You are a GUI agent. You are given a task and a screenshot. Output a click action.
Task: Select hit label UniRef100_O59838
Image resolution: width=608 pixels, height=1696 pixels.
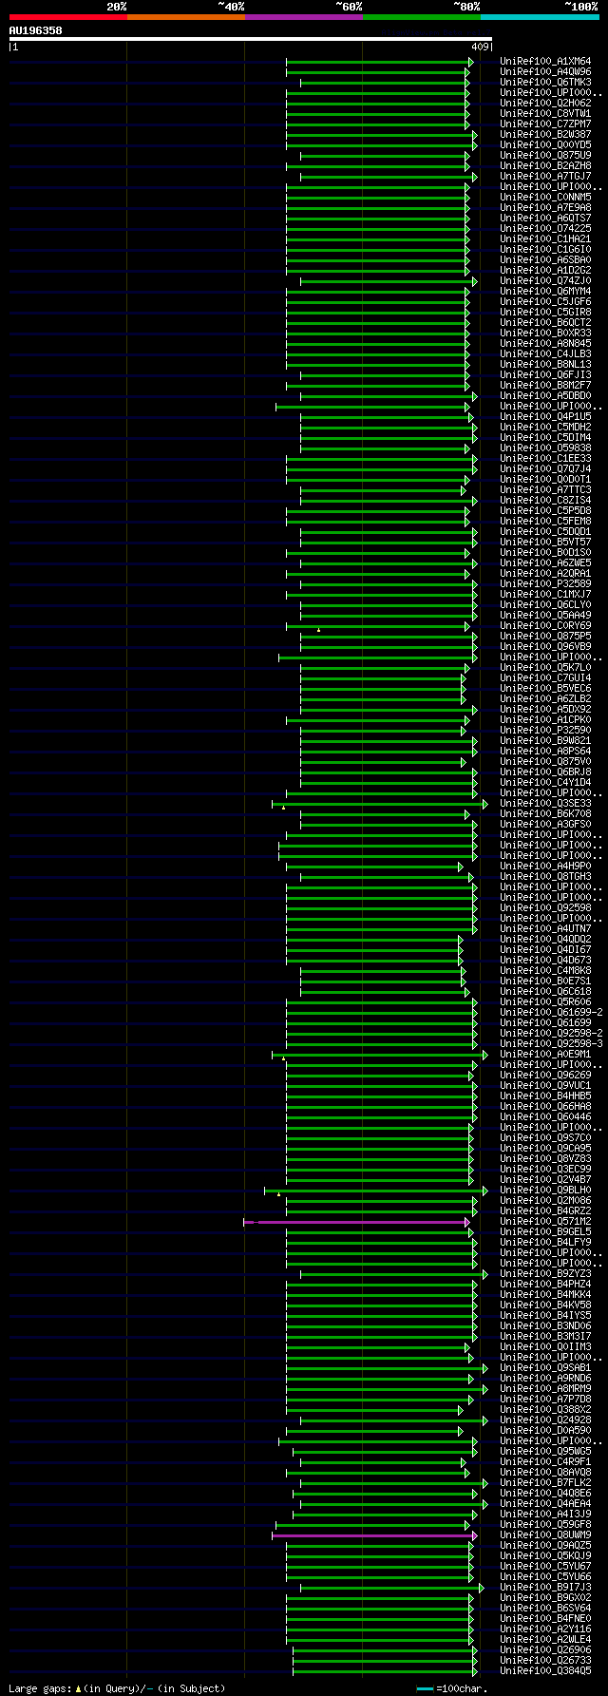click(545, 448)
